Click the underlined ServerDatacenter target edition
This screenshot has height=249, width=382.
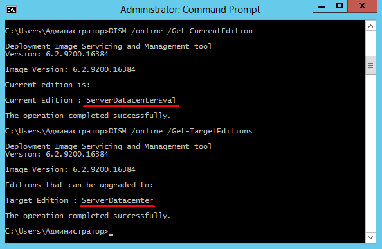click(x=118, y=200)
